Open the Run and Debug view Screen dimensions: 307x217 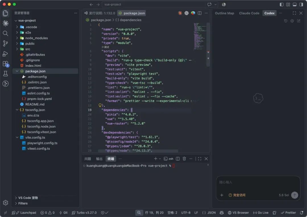[5, 54]
